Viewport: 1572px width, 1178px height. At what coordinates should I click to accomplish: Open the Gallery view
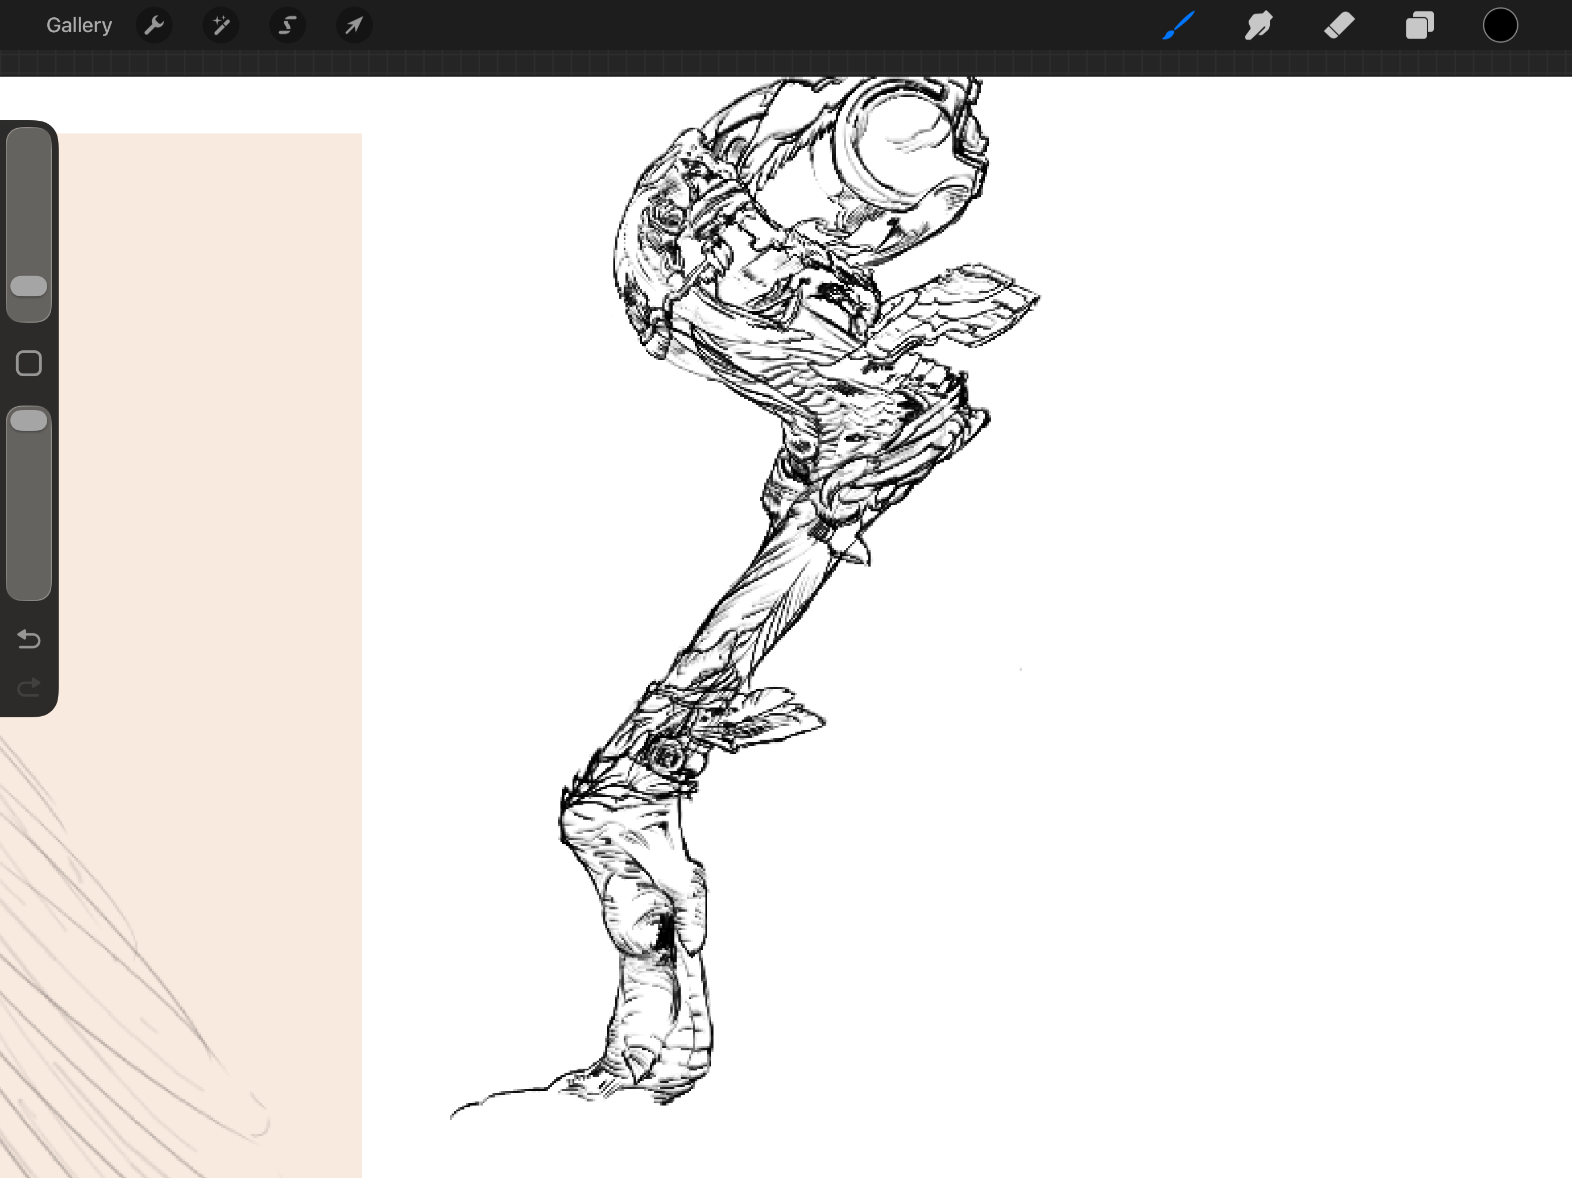point(79,25)
